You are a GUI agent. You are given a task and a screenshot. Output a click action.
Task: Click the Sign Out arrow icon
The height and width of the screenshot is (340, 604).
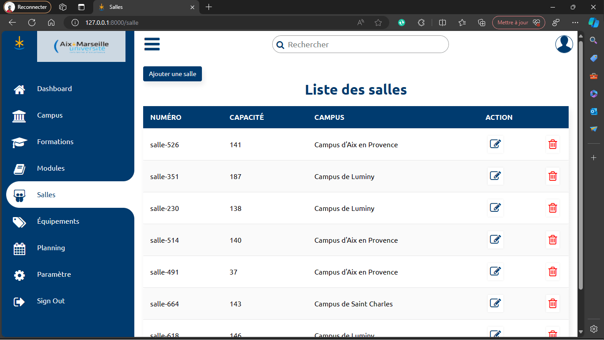point(19,302)
